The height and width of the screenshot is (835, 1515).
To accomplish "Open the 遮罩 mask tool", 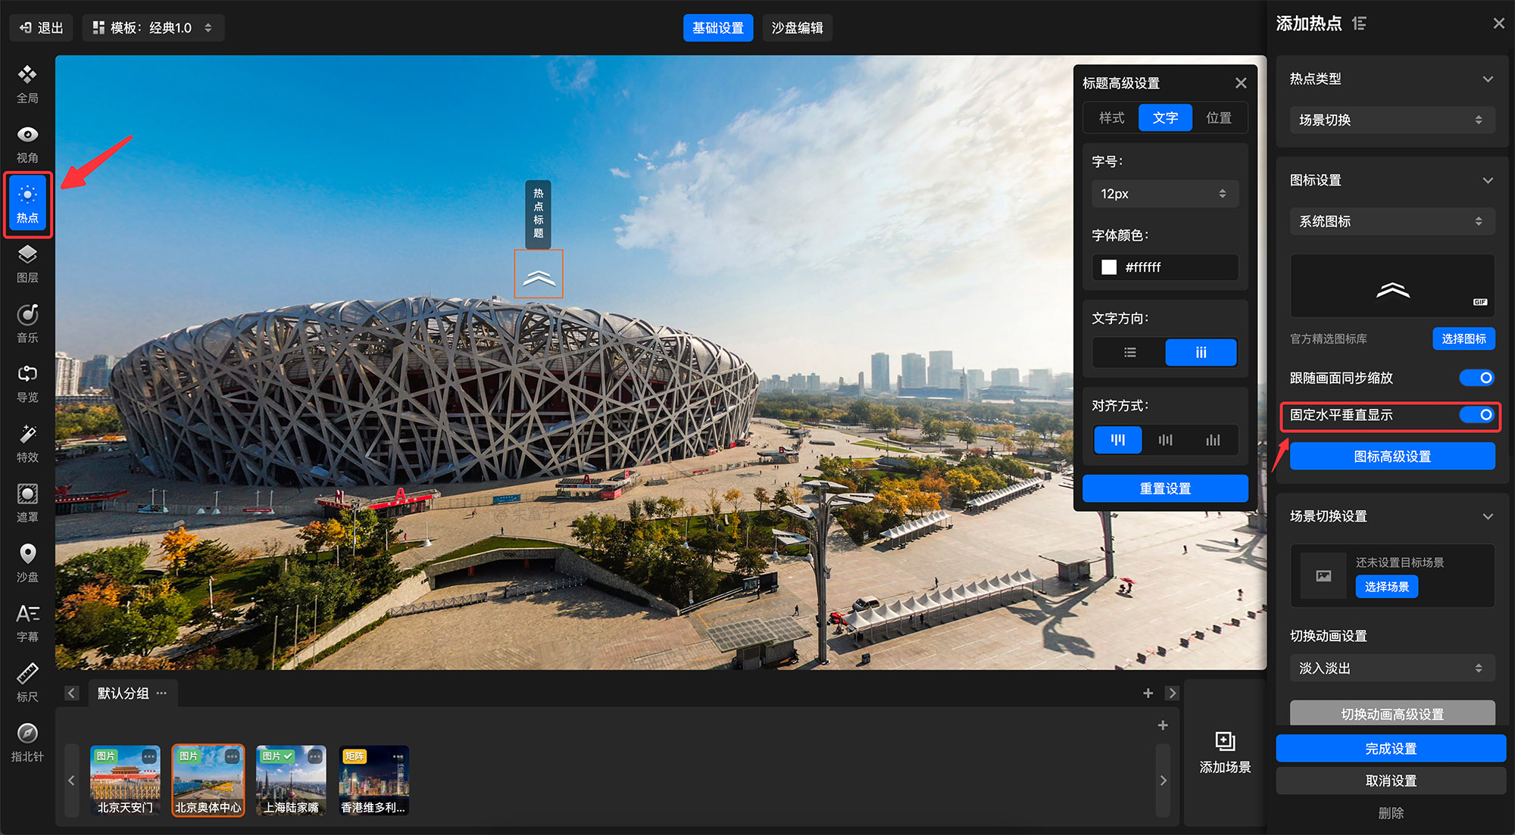I will 27,494.
